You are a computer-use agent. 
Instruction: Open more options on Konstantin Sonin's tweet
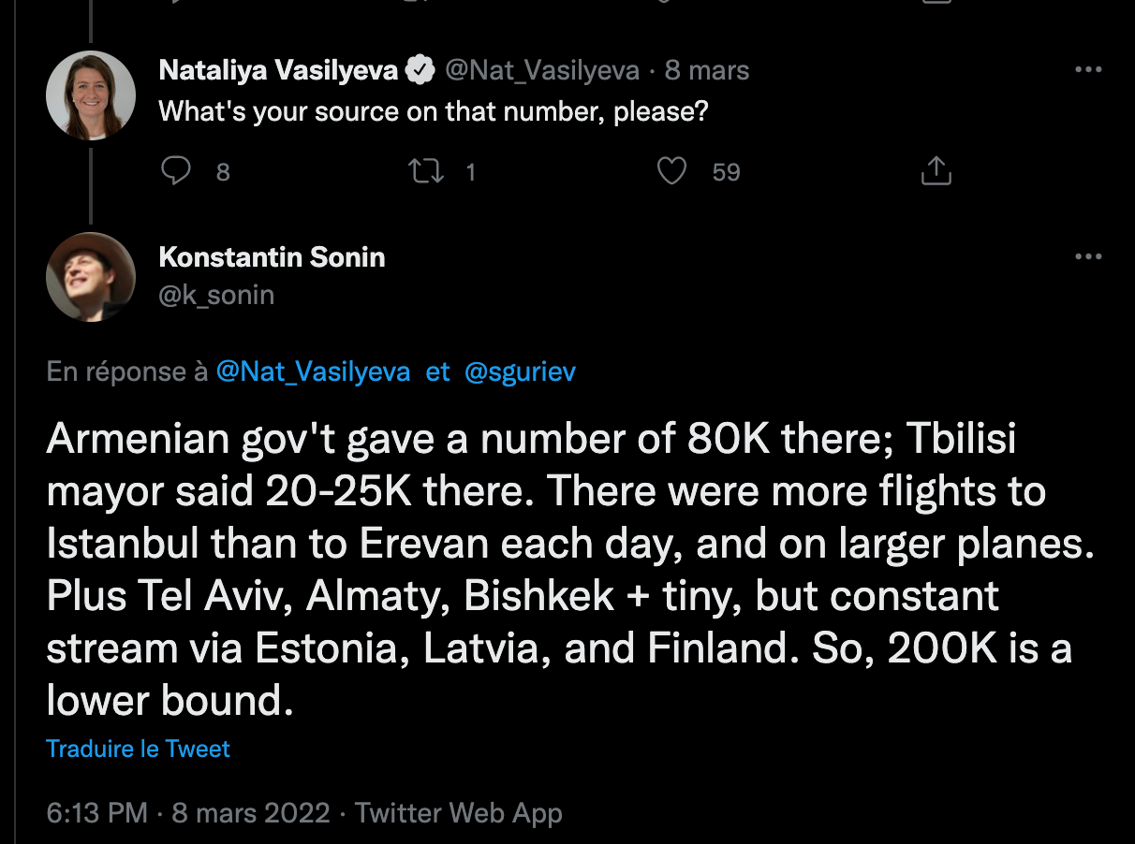pyautogui.click(x=1087, y=257)
